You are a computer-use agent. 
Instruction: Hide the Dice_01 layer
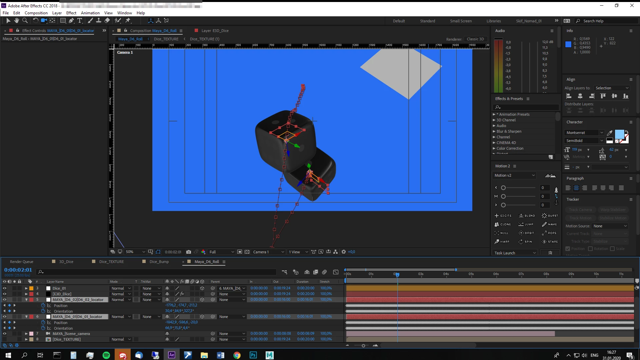[5, 288]
